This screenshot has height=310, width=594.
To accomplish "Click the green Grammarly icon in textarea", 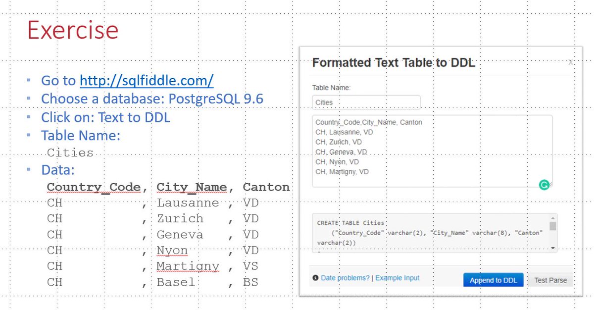I will point(544,185).
